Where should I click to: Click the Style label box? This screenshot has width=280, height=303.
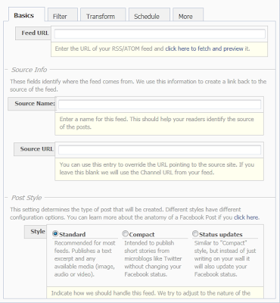pyautogui.click(x=36, y=232)
